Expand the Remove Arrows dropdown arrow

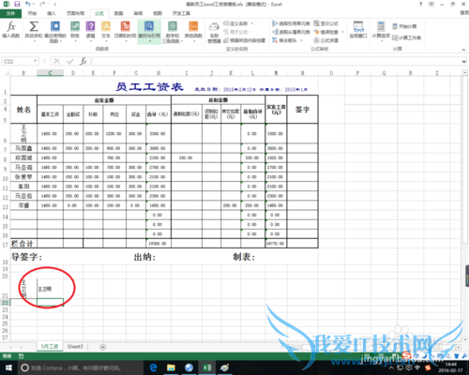[301, 40]
